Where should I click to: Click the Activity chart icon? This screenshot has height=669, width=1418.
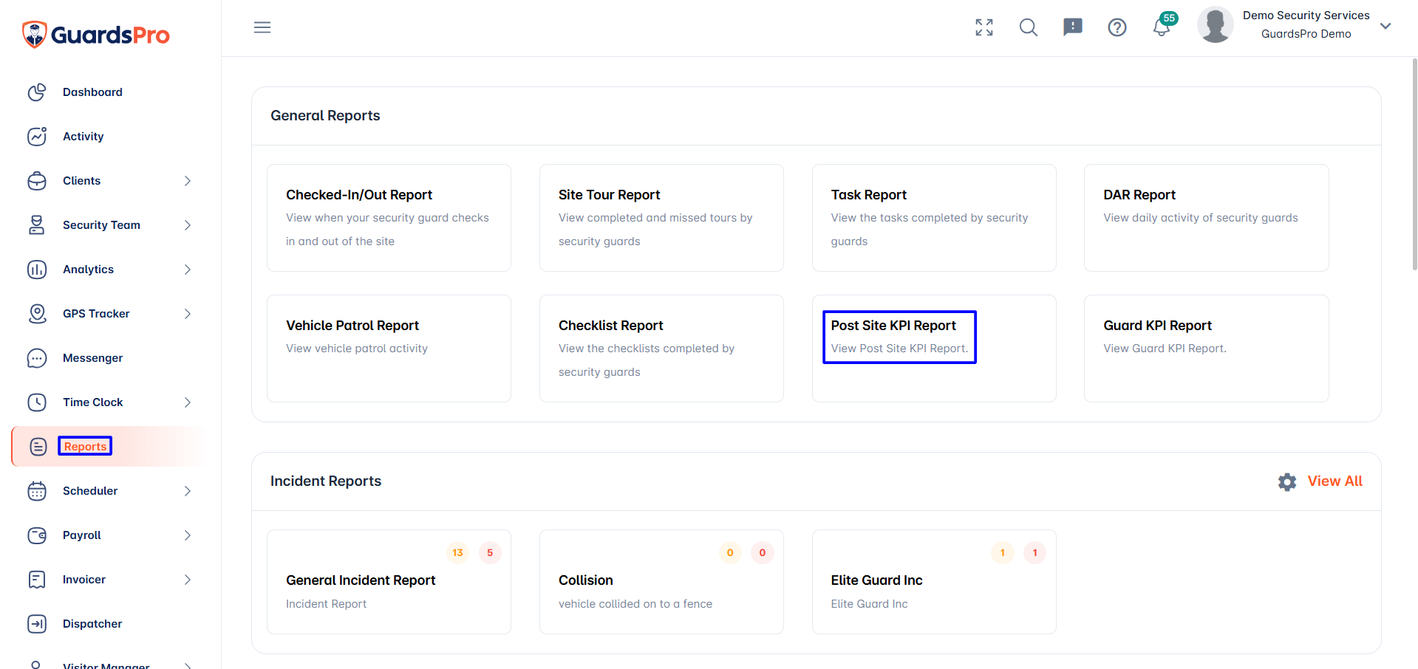tap(37, 137)
